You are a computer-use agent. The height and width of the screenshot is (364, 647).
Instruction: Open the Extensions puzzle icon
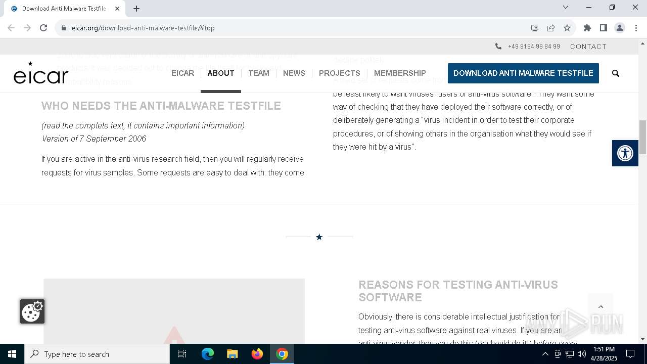tap(587, 28)
